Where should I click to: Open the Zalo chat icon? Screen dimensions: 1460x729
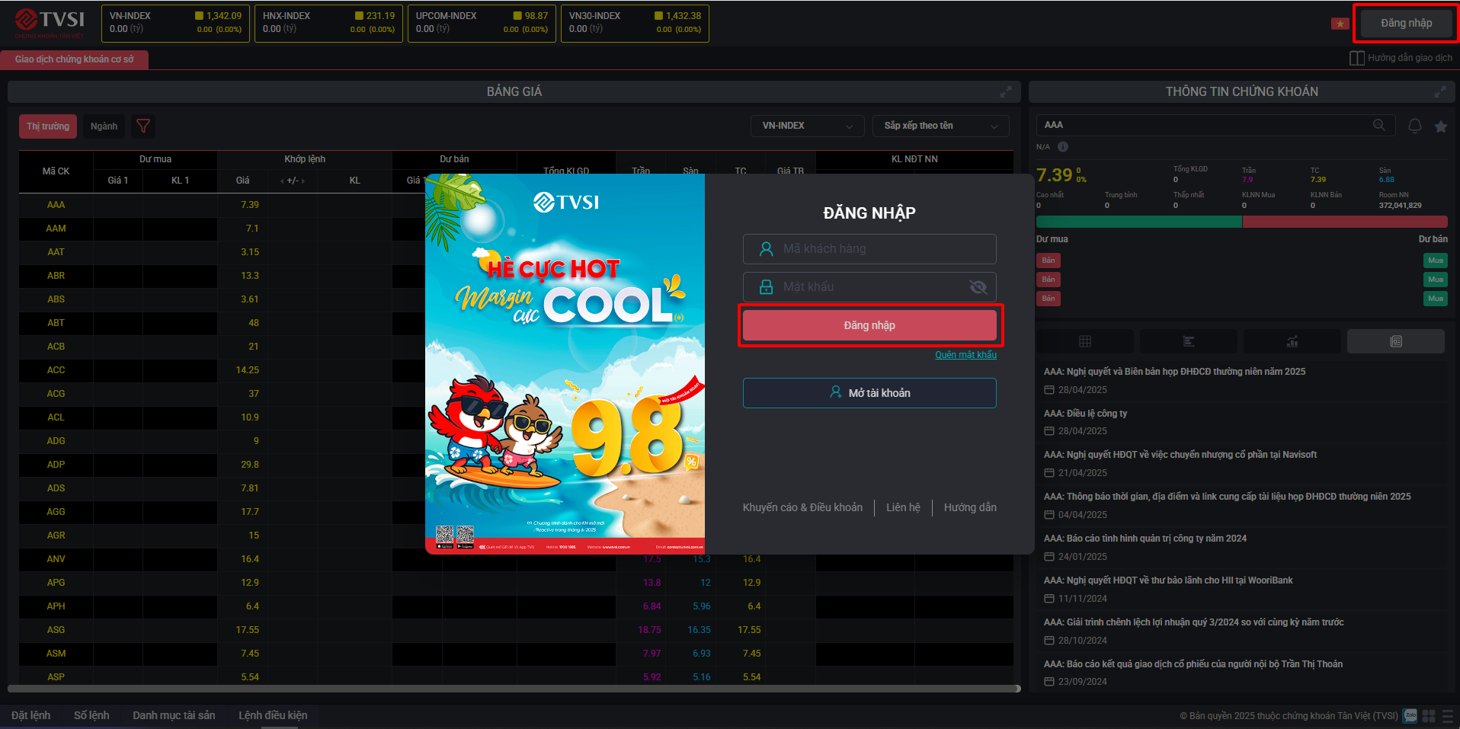pyautogui.click(x=1410, y=715)
